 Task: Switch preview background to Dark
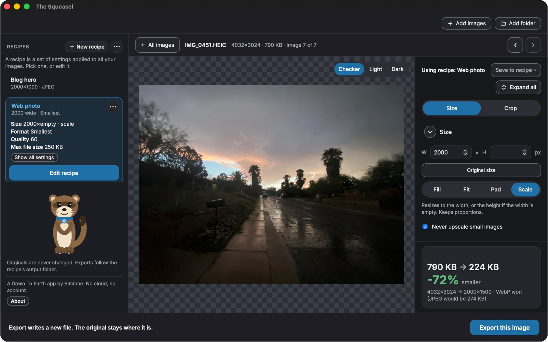pos(397,69)
